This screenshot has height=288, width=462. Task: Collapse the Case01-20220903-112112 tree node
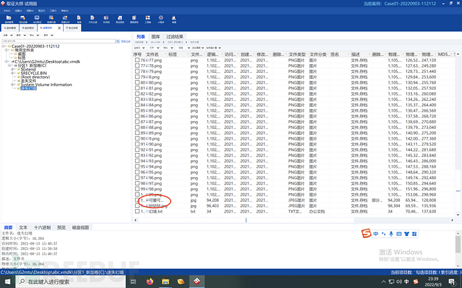[x=3, y=46]
